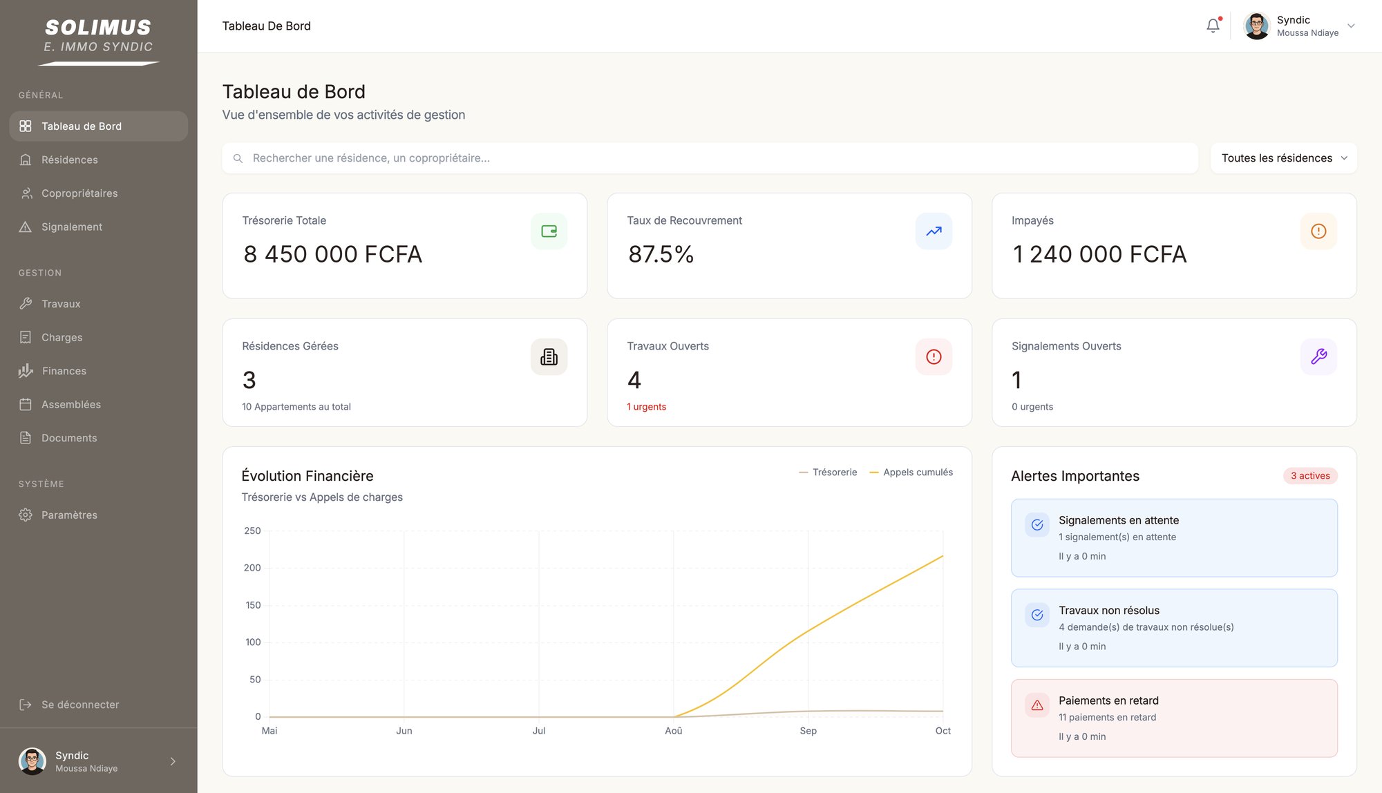This screenshot has width=1382, height=793.
Task: Open the Signalements en attente alert
Action: click(1174, 538)
